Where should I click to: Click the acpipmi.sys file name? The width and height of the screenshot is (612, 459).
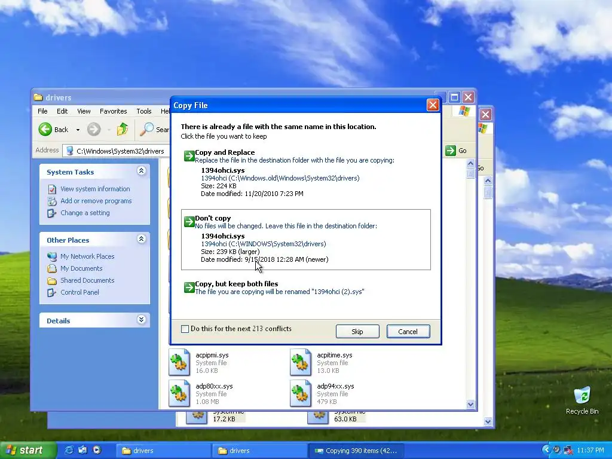212,355
